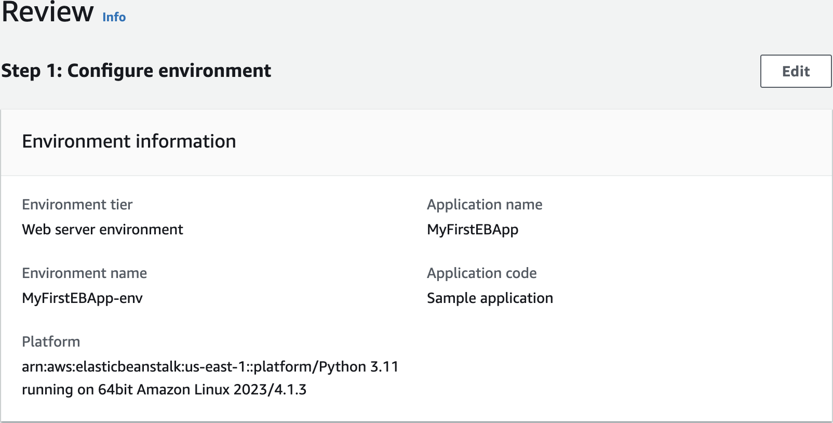Click the Application name label
This screenshot has height=423, width=833.
[x=484, y=205]
